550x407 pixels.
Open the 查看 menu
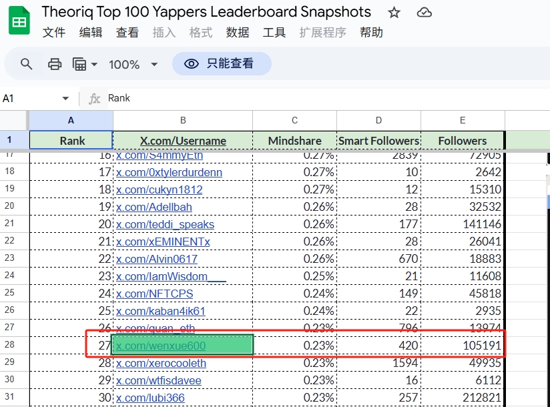coord(127,32)
